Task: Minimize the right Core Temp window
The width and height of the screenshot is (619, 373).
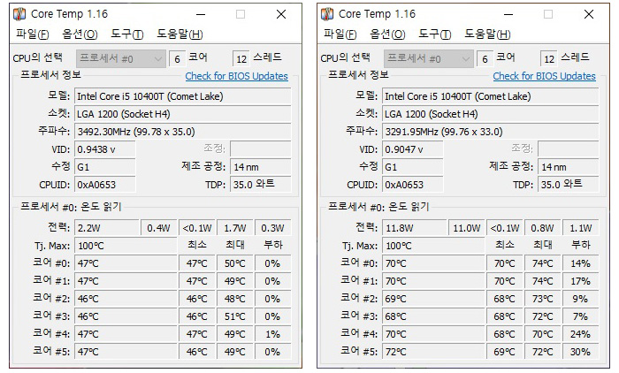Action: pyautogui.click(x=508, y=14)
